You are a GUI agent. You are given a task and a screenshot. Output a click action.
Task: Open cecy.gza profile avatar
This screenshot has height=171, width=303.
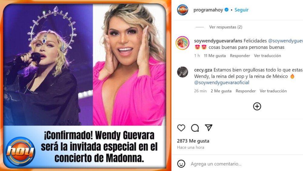[182, 72]
